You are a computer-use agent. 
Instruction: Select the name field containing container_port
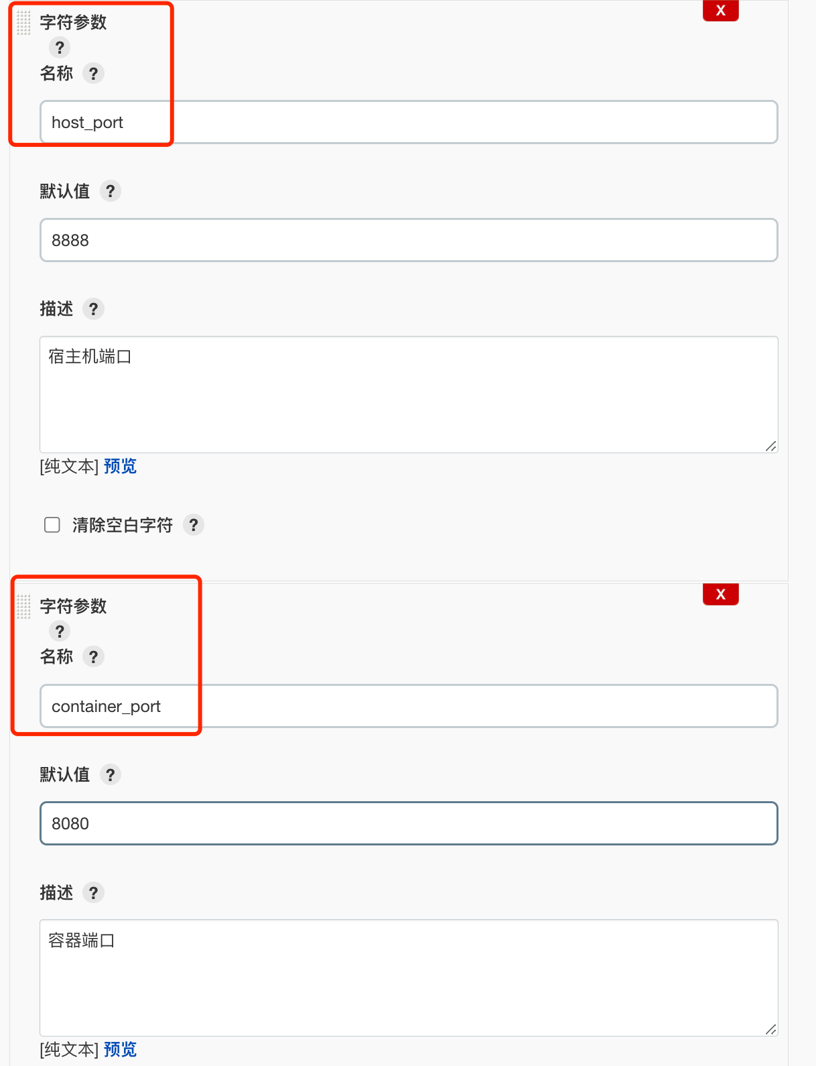408,706
